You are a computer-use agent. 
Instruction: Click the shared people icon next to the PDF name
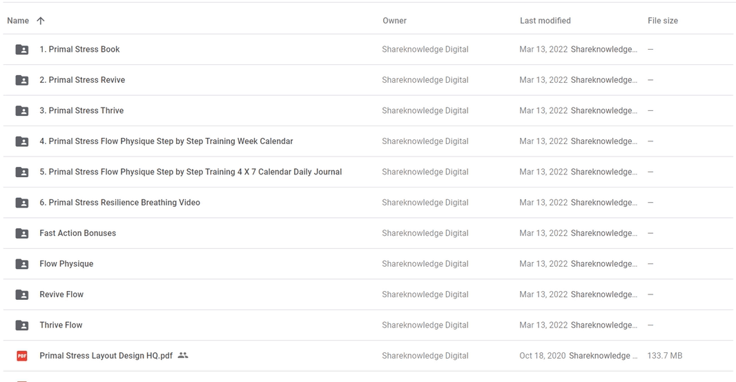(183, 355)
